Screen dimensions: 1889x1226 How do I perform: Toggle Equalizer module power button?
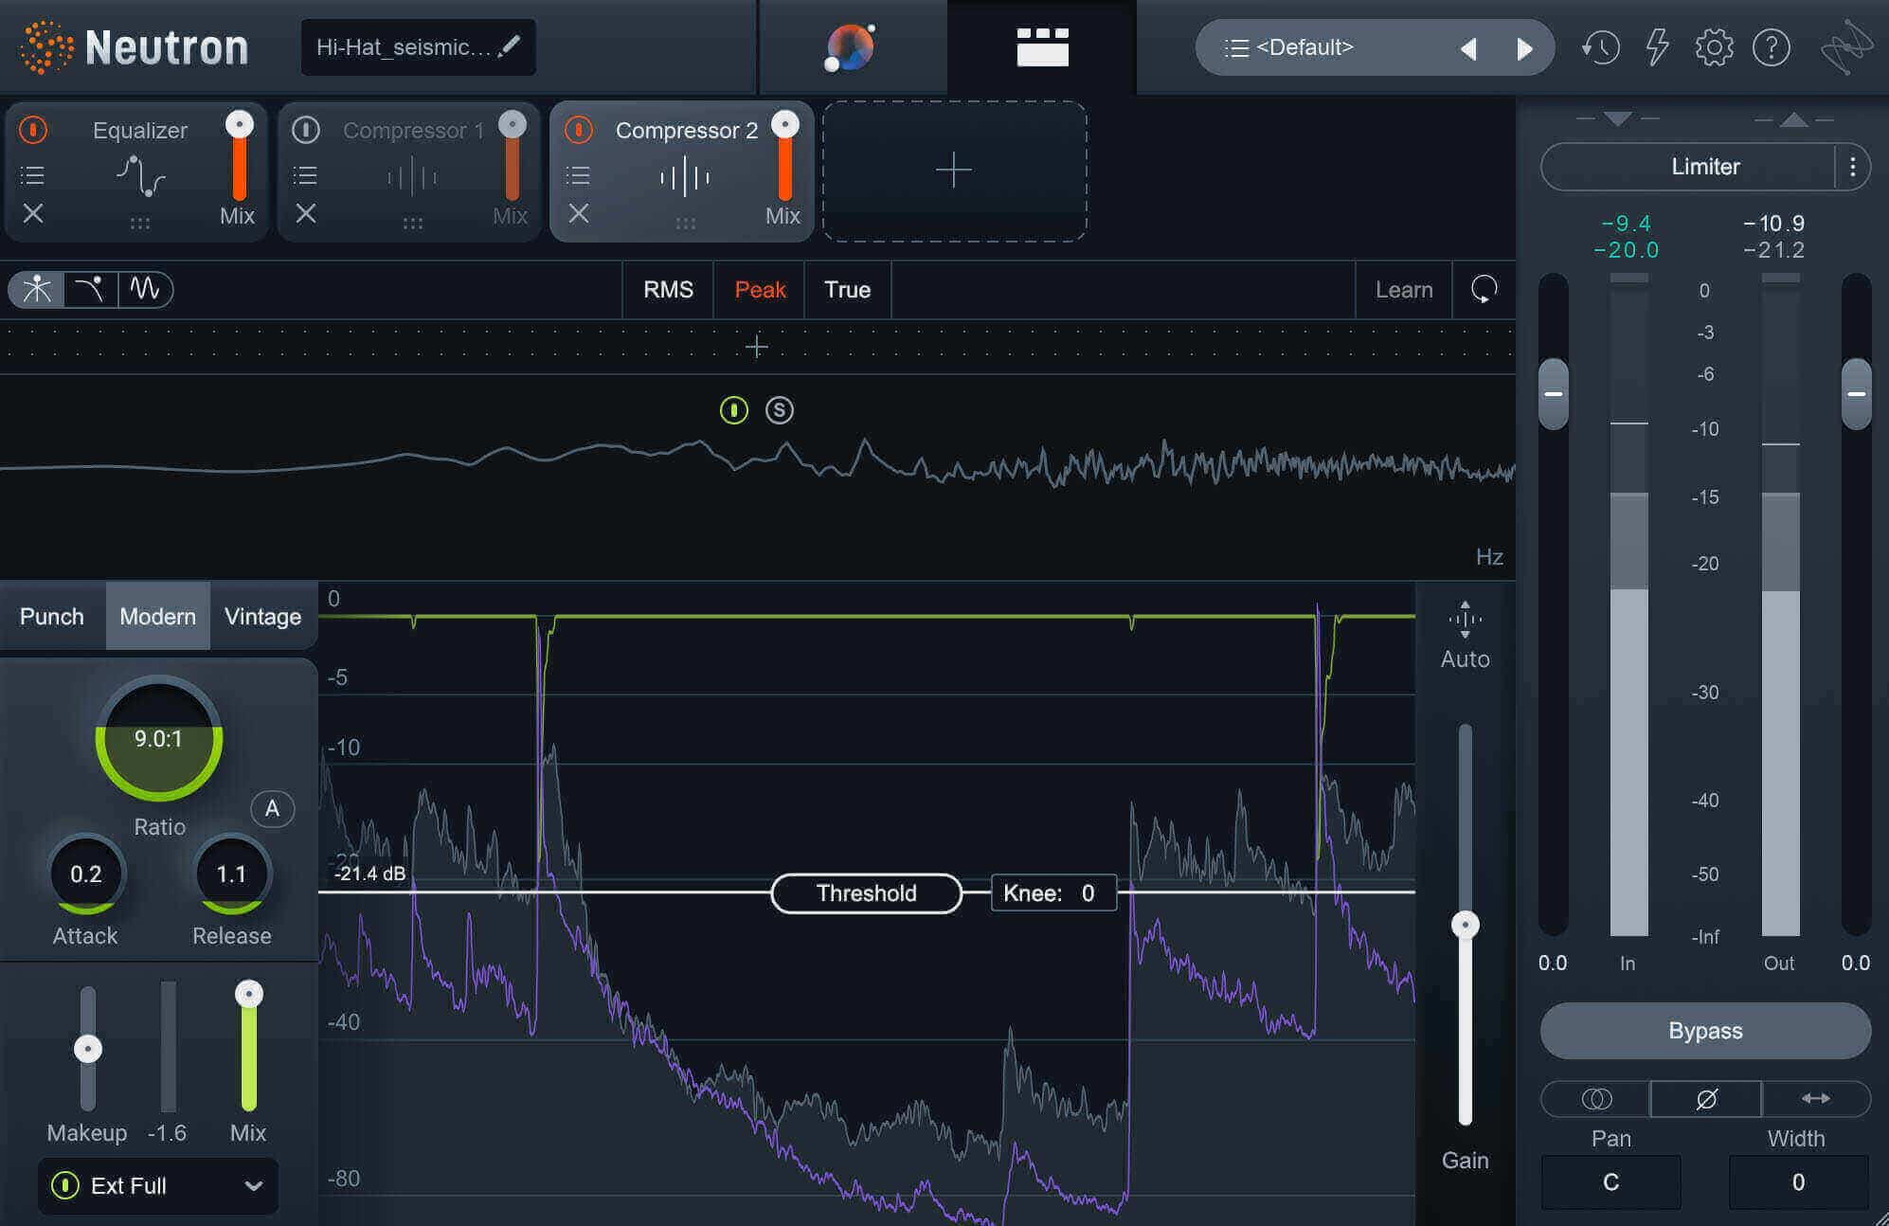[x=33, y=130]
